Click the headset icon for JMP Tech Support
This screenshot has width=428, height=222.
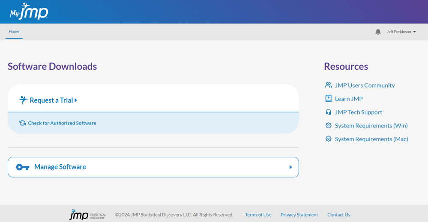point(328,112)
